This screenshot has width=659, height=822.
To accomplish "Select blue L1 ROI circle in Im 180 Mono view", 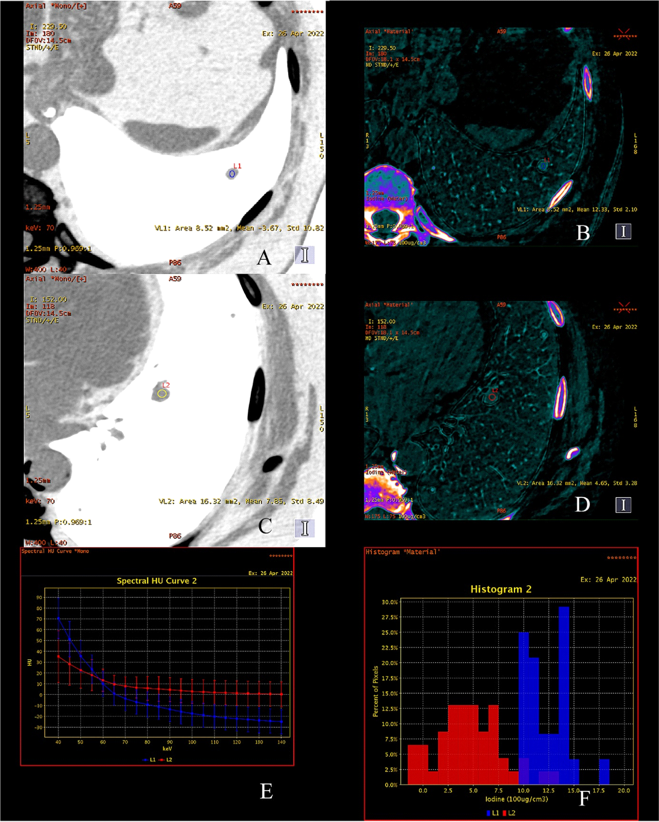I will click(x=232, y=174).
